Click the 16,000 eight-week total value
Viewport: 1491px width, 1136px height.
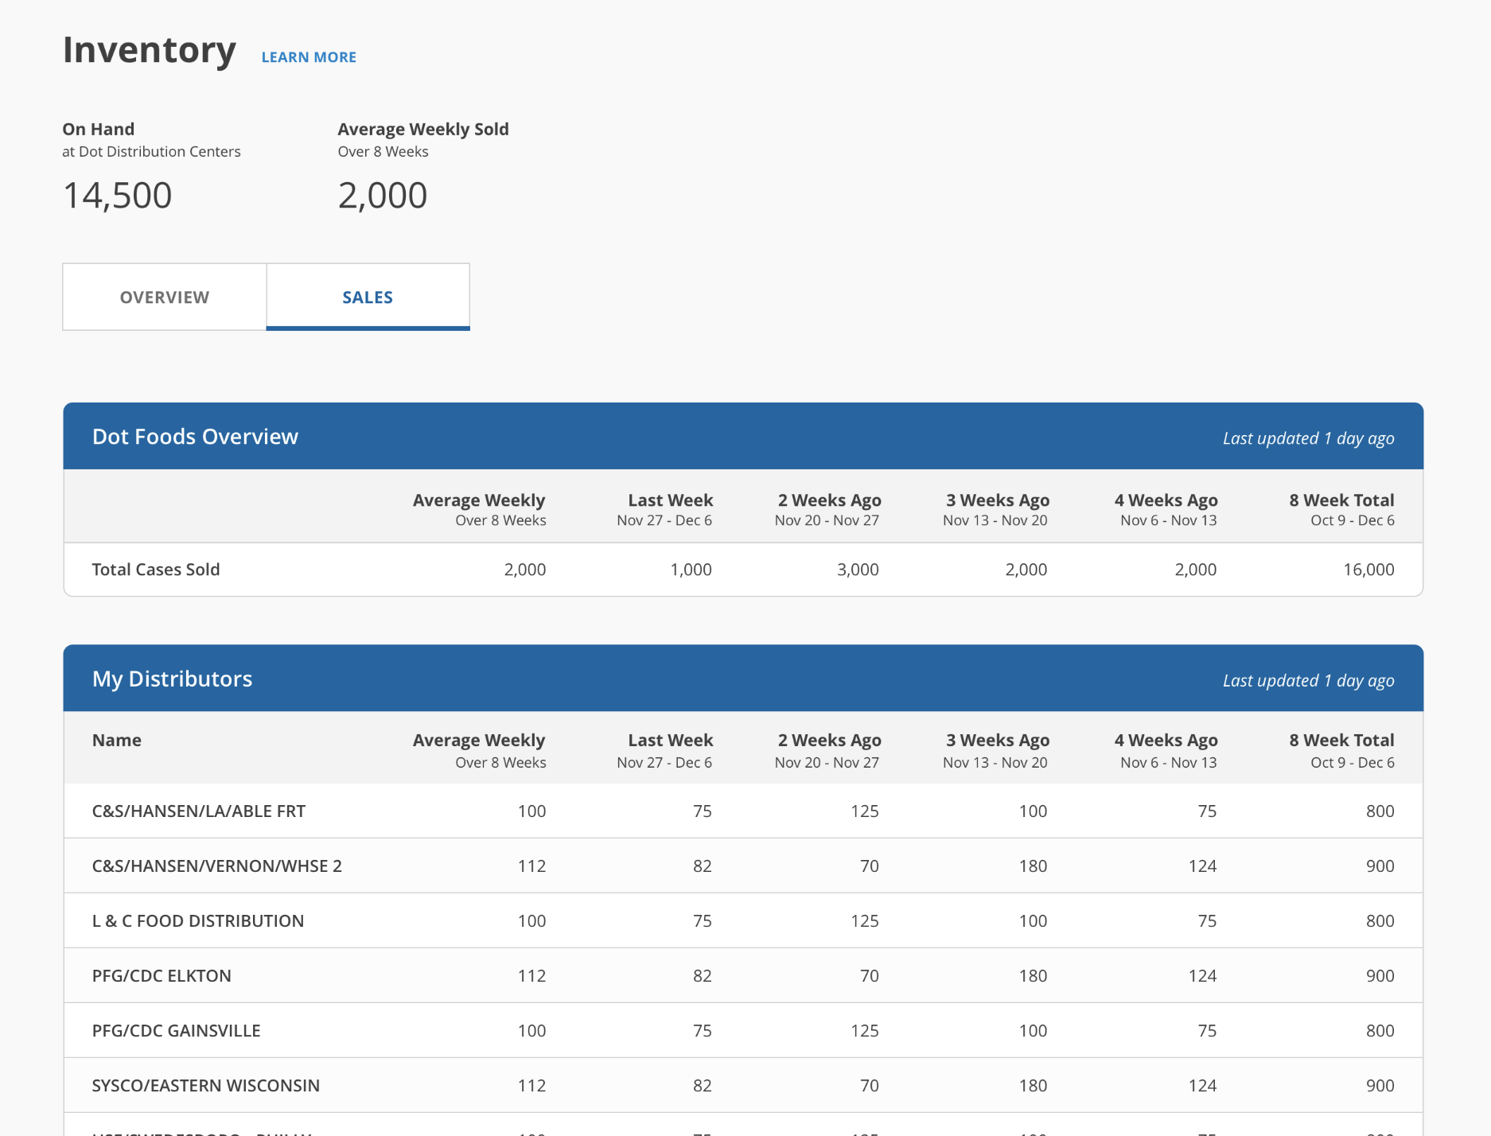coord(1368,570)
